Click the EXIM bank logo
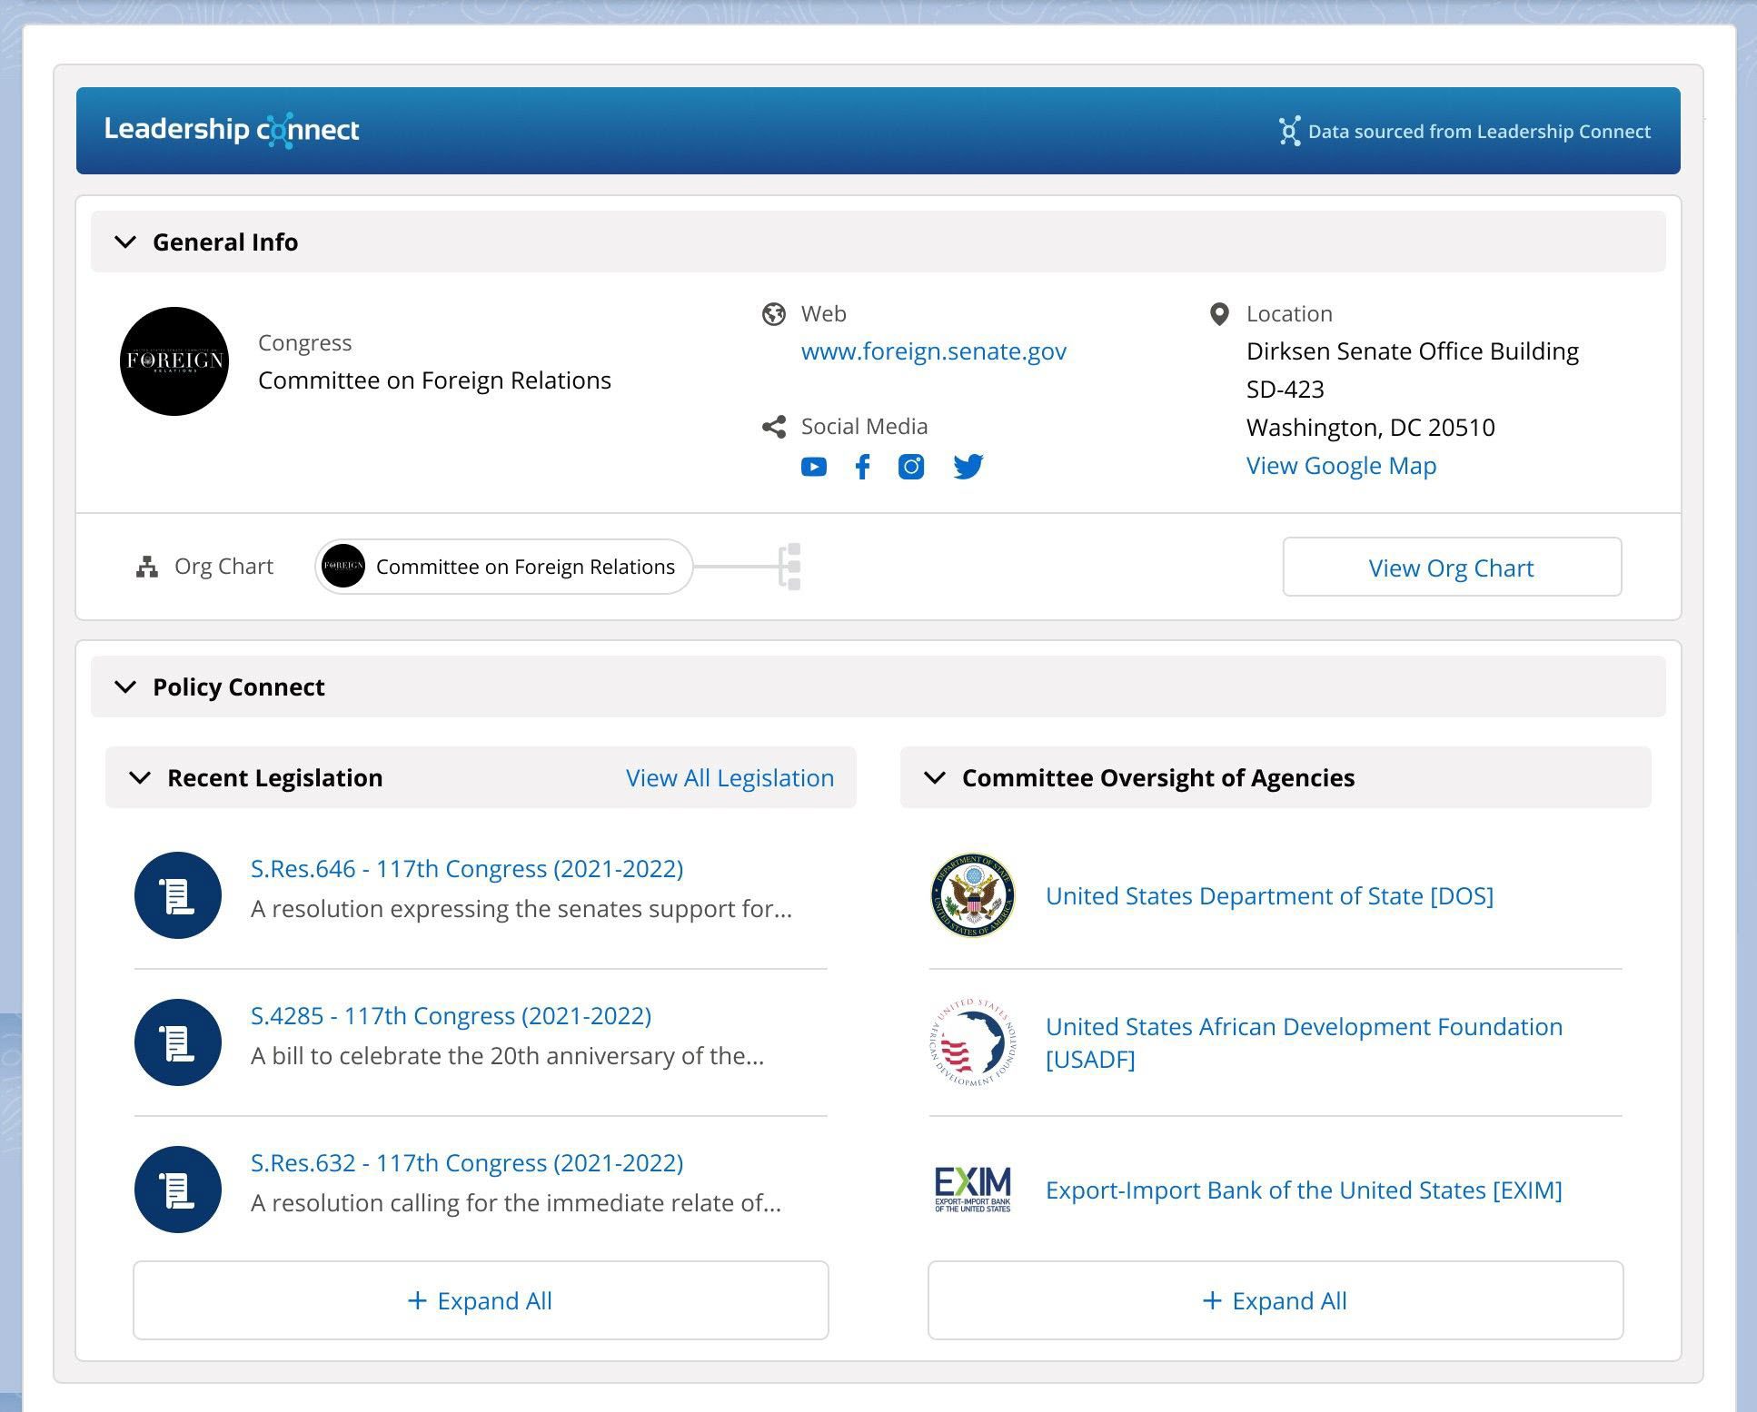The height and width of the screenshot is (1412, 1757). coord(973,1190)
